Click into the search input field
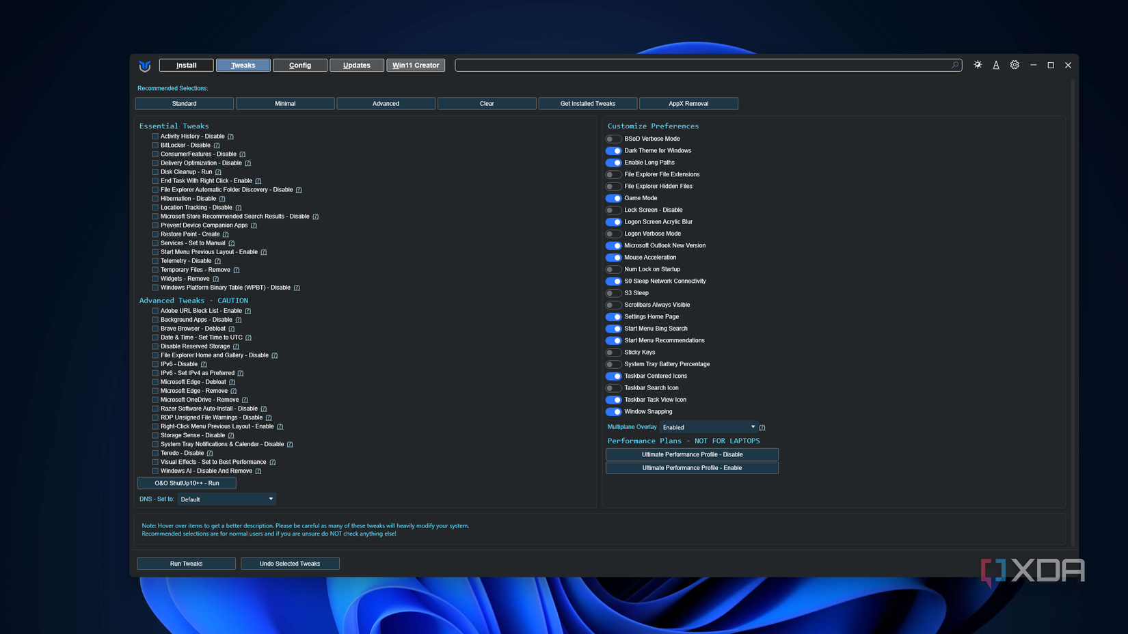Image resolution: width=1128 pixels, height=634 pixels. [x=708, y=65]
